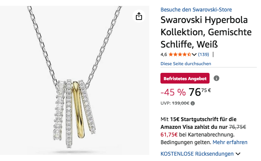
Task: Click the 4,6 rating number
Action: click(164, 54)
